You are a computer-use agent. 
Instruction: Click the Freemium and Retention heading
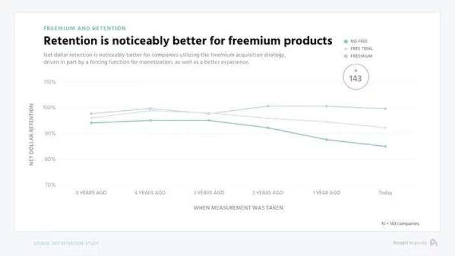(x=84, y=29)
